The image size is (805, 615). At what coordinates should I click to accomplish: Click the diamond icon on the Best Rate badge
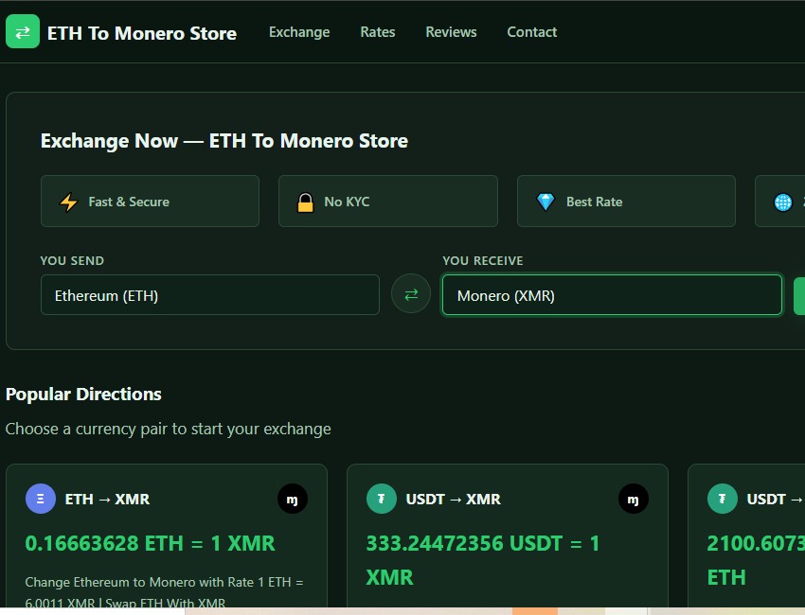(545, 201)
